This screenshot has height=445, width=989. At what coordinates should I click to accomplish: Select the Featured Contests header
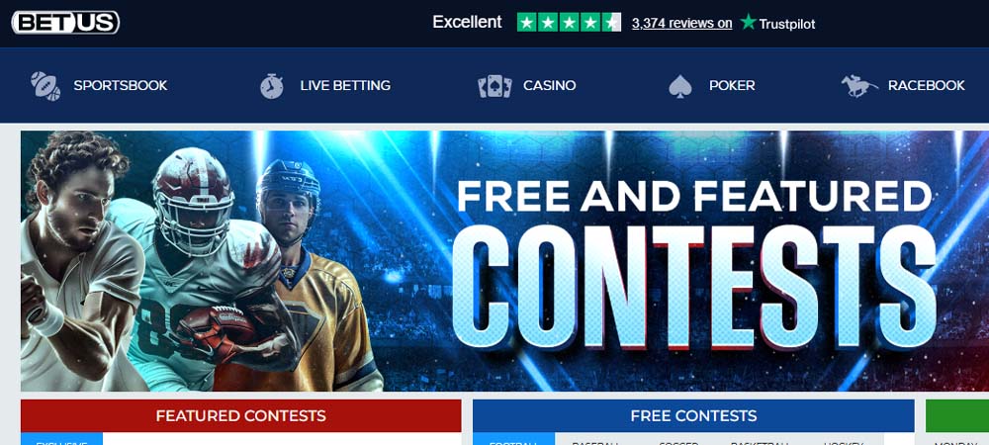tap(241, 416)
